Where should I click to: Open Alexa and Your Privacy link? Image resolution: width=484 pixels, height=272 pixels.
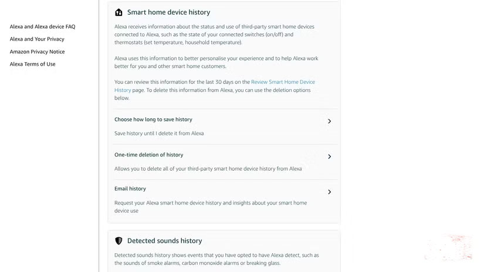tap(37, 39)
